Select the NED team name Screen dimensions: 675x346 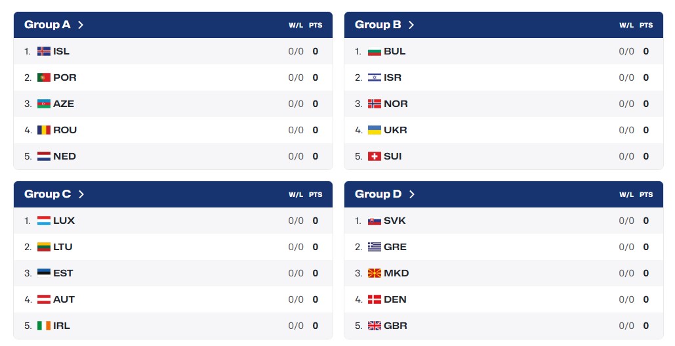pos(64,156)
